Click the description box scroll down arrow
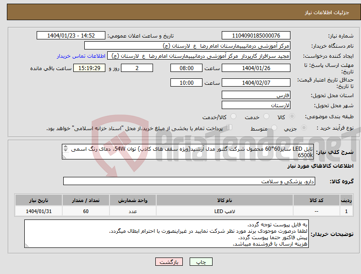The height and width of the screenshot is (274, 361). pos(66,150)
